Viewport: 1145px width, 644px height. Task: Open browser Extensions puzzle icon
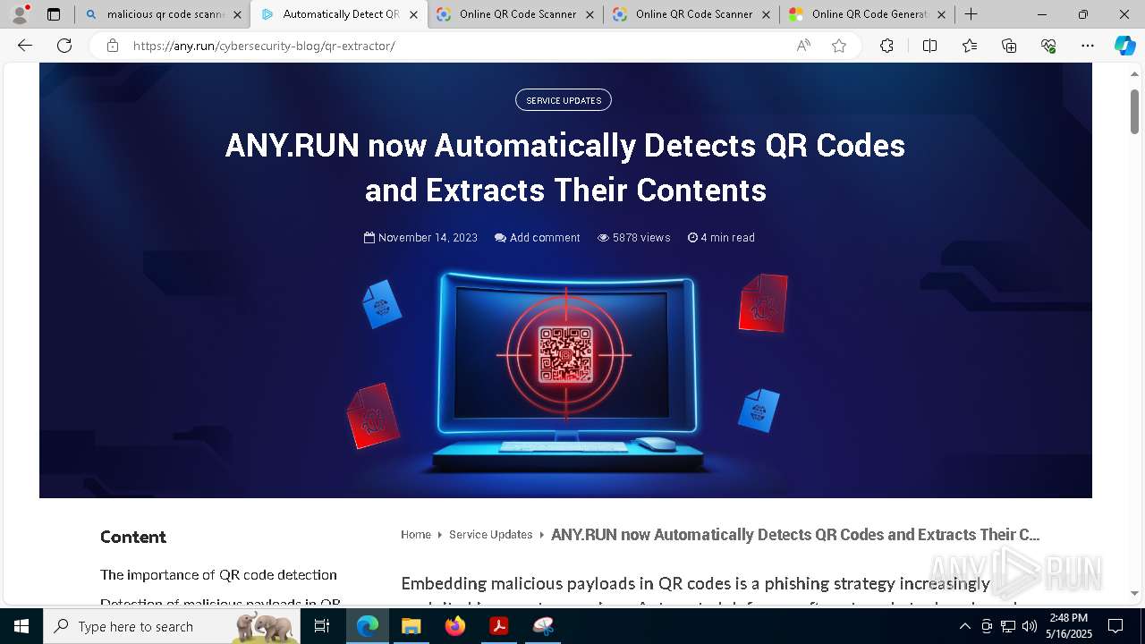tap(886, 46)
